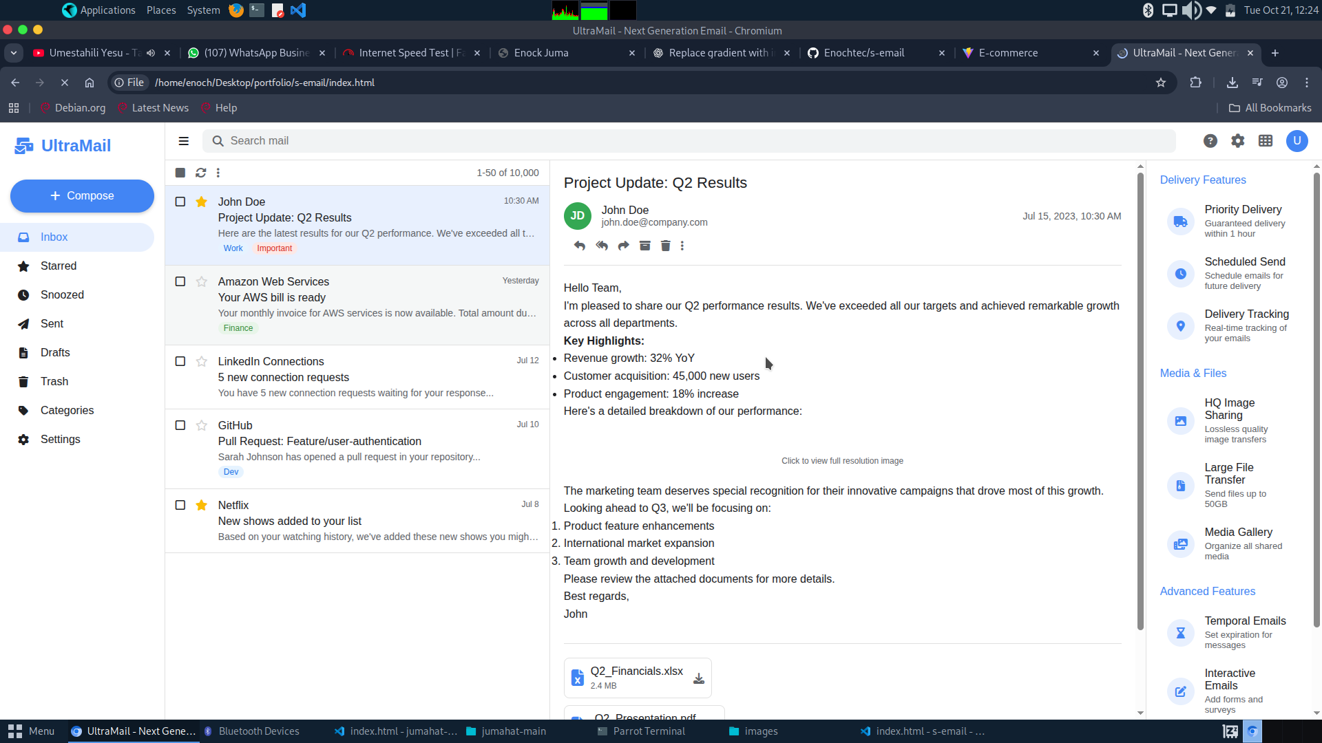Click to view full resolution image link
Screen dimensions: 1322x743
841,461
